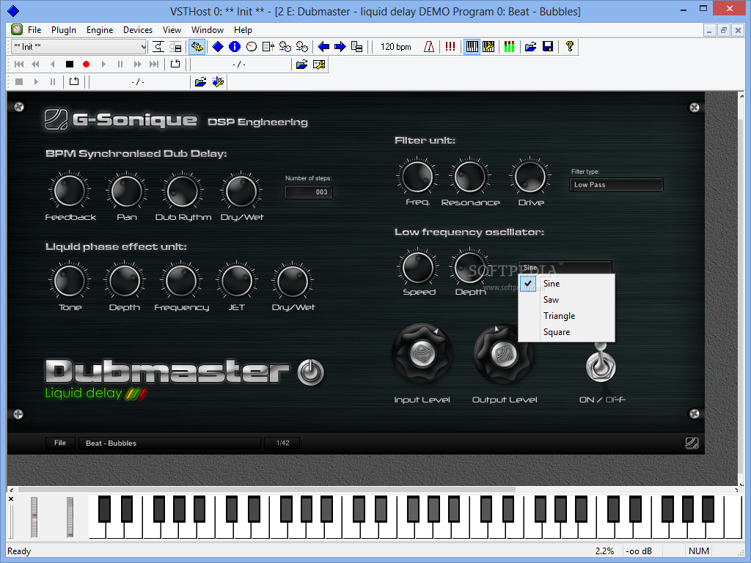This screenshot has width=751, height=563.
Task: Click the yellow question mark help icon
Action: (x=569, y=46)
